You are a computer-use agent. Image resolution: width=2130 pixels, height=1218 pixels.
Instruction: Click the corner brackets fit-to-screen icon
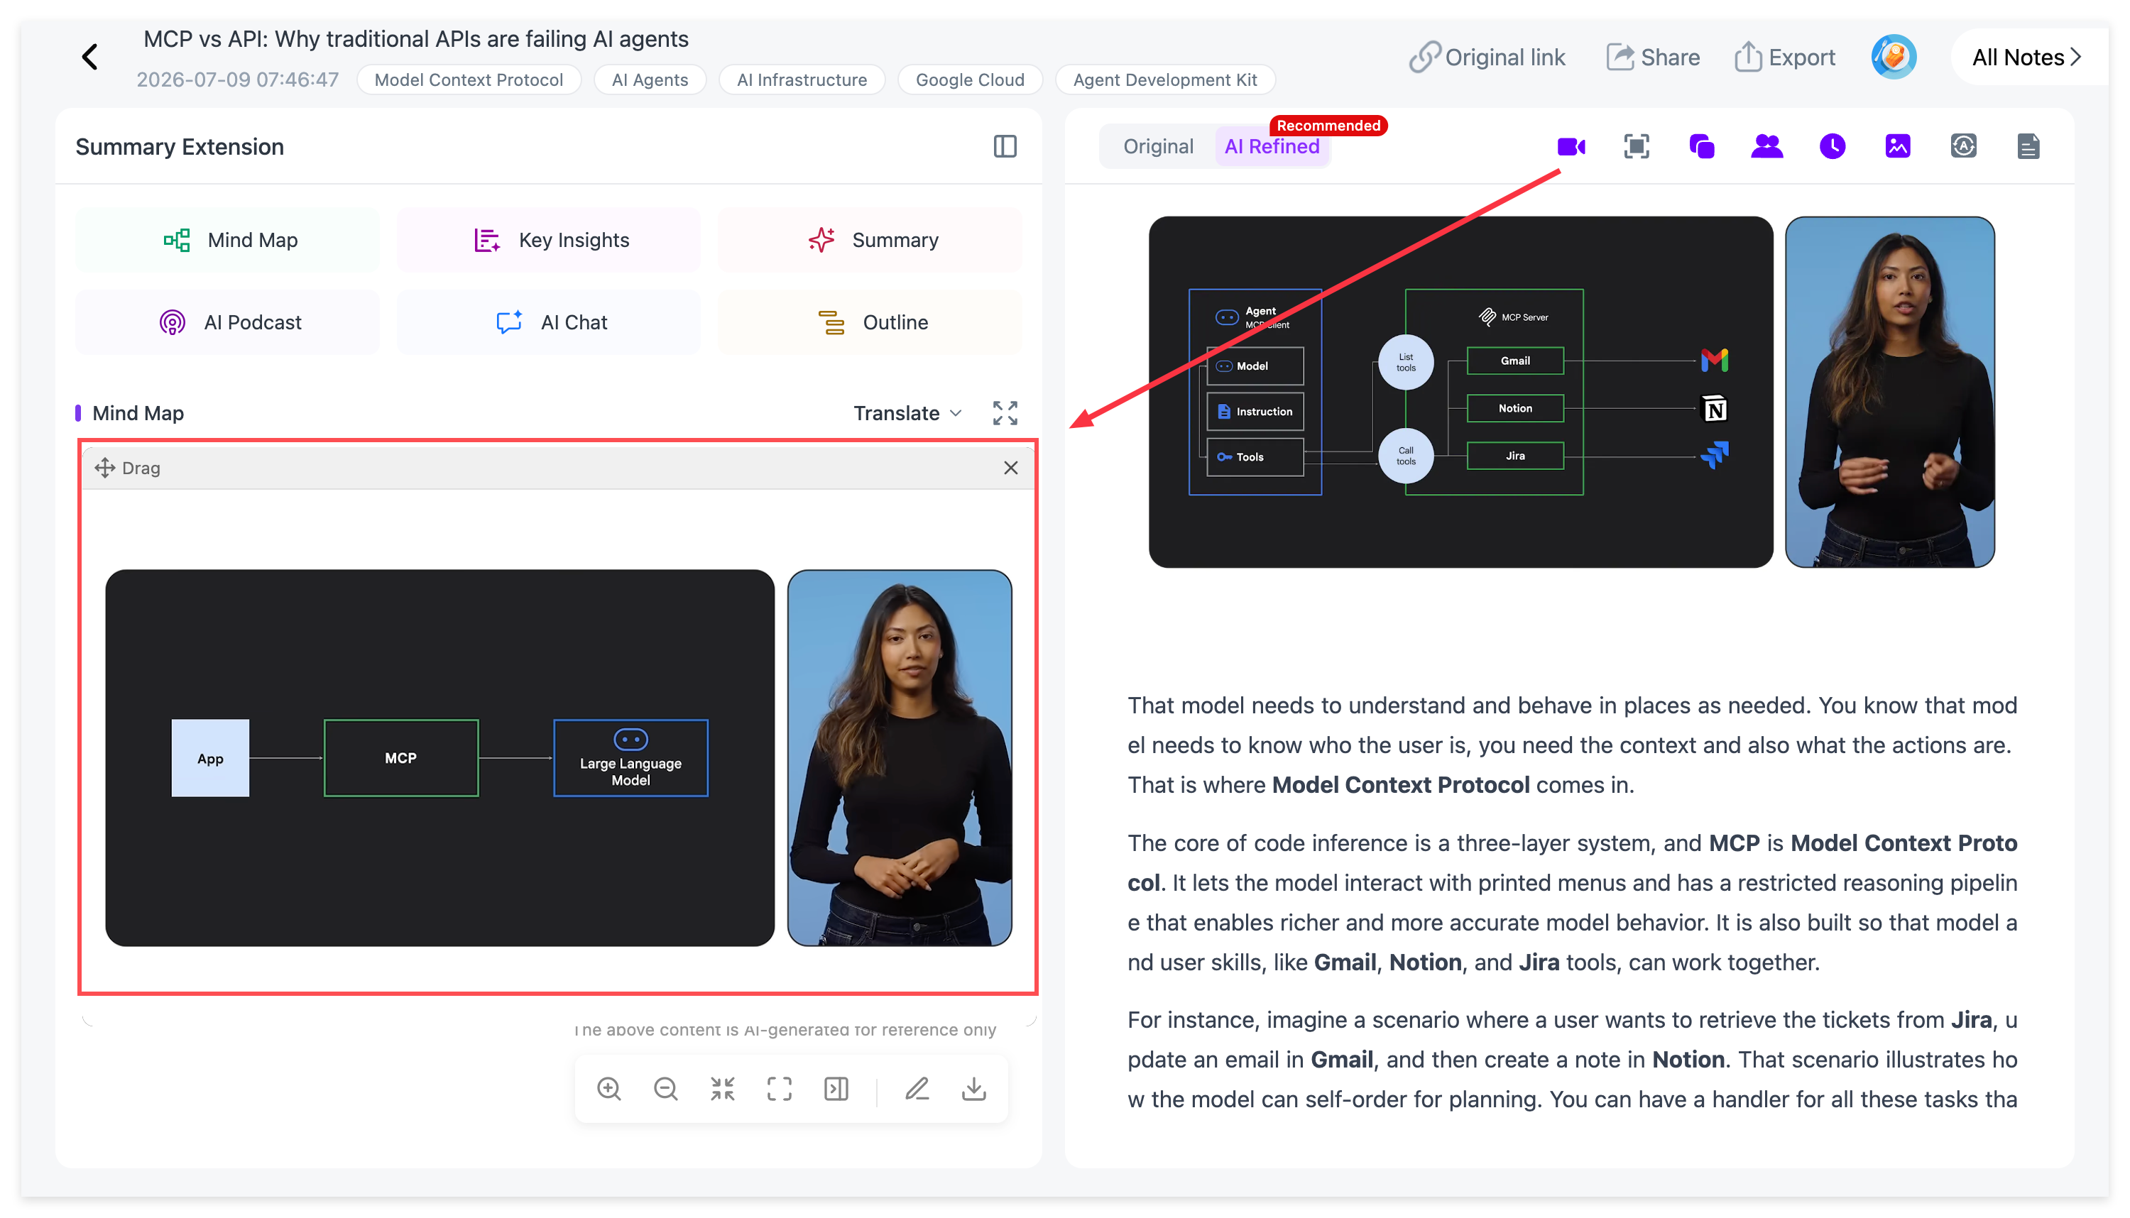[x=780, y=1088]
